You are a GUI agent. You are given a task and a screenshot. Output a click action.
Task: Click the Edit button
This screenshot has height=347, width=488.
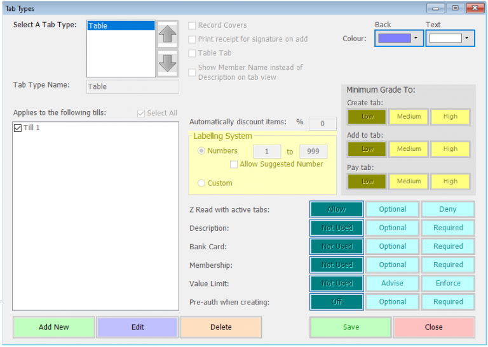tap(137, 327)
